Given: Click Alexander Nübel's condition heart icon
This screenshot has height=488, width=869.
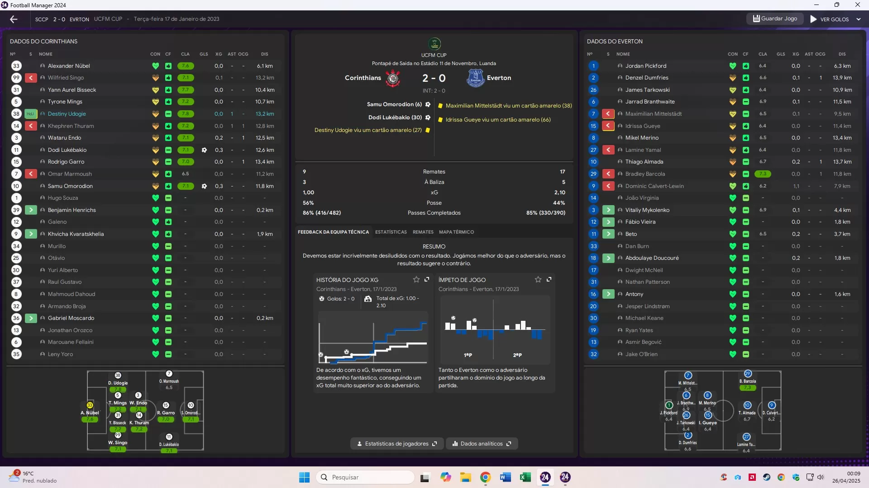Looking at the screenshot, I should coord(155,66).
